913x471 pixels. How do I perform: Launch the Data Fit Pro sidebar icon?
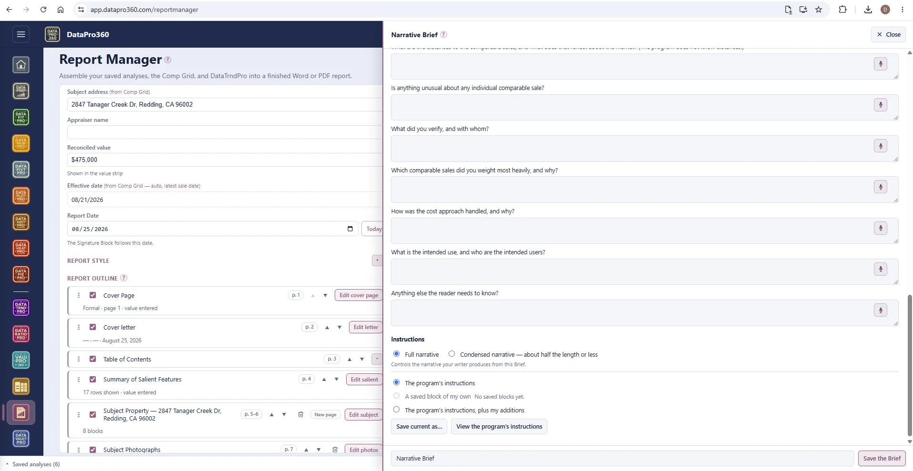[x=21, y=117]
